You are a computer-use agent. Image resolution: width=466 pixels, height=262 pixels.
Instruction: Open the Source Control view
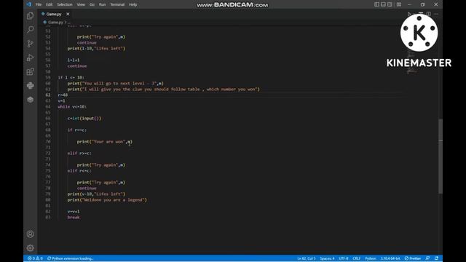point(31,44)
